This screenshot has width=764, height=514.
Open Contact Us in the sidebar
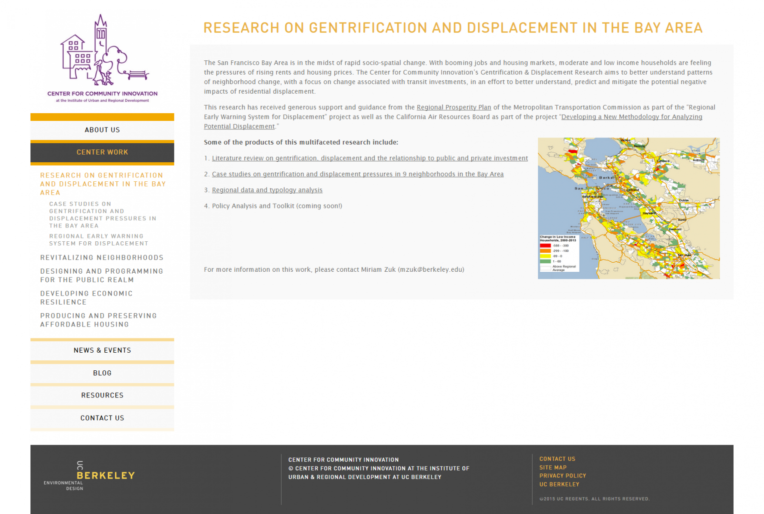tap(102, 418)
